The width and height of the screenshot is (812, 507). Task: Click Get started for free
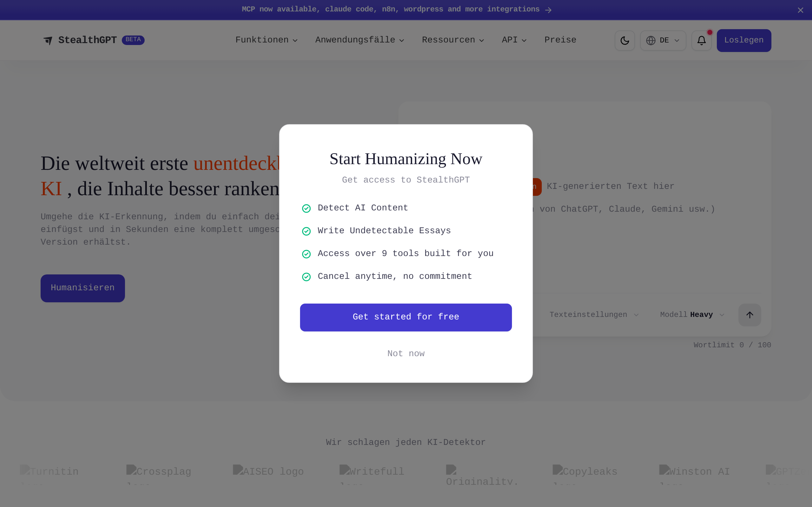(x=406, y=317)
